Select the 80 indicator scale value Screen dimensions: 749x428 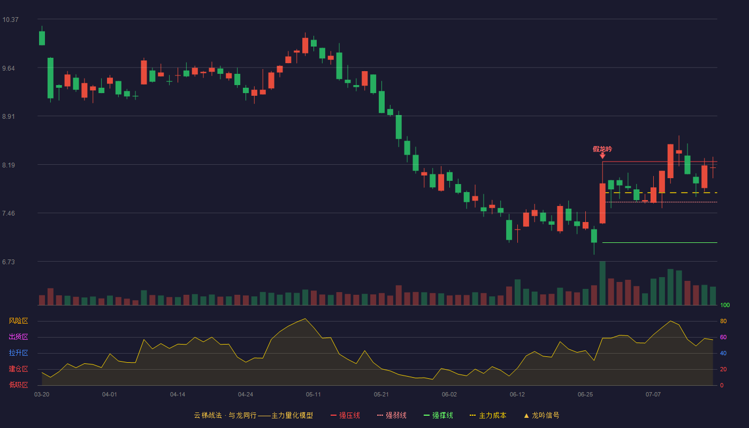723,321
